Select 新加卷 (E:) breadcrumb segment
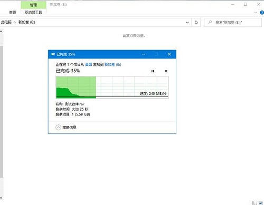264x205 pixels. point(27,22)
